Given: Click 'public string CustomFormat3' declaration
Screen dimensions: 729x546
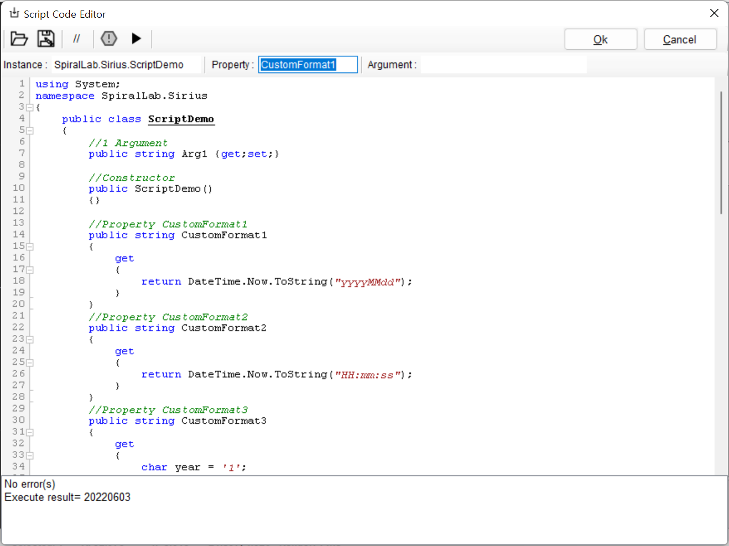Looking at the screenshot, I should 178,421.
